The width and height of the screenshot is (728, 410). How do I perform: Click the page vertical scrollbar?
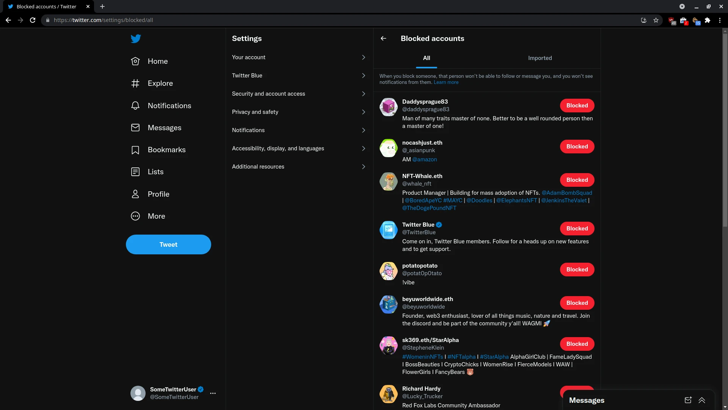tap(725, 129)
